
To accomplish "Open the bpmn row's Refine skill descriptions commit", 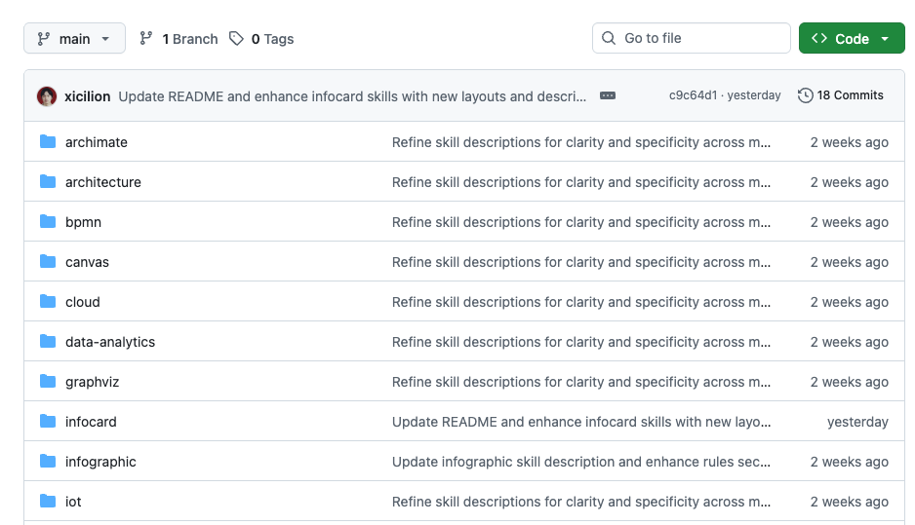I will (581, 222).
